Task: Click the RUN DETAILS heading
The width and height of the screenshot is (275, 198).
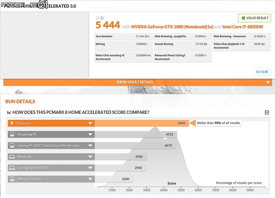Action: pos(20,102)
